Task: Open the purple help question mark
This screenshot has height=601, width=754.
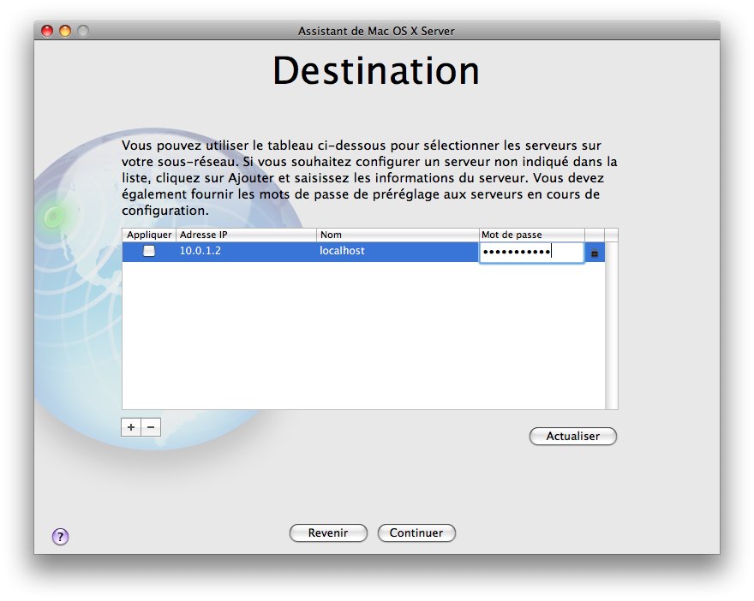Action: (60, 536)
